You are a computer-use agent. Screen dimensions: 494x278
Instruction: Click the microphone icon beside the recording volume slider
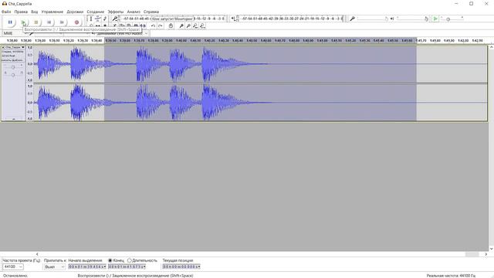click(x=352, y=19)
